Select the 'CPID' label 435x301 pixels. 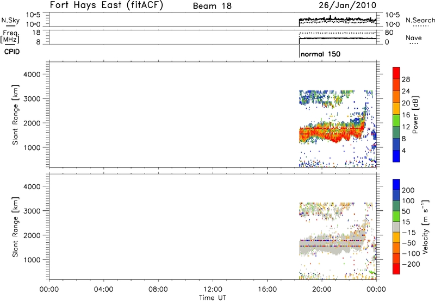click(12, 52)
